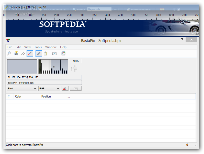Click the color value field showing 188, 194, 207
The image size is (204, 154).
44,77
